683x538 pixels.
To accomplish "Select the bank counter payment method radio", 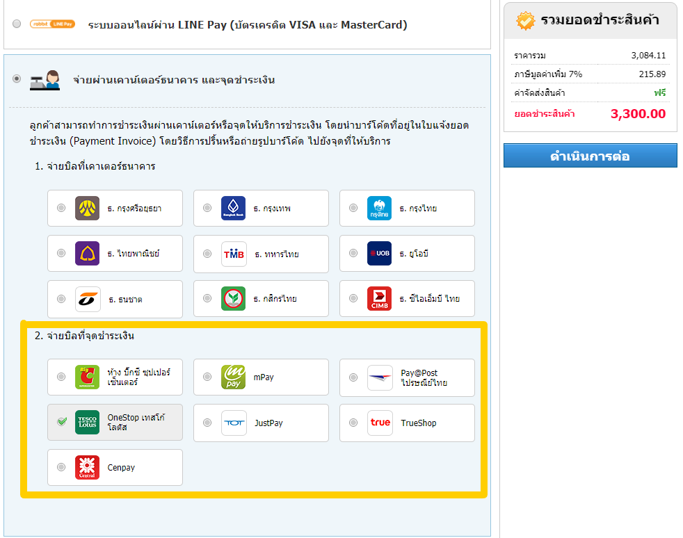I will pyautogui.click(x=17, y=79).
